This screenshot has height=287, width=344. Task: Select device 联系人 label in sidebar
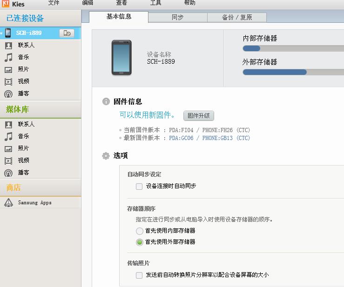(26, 45)
